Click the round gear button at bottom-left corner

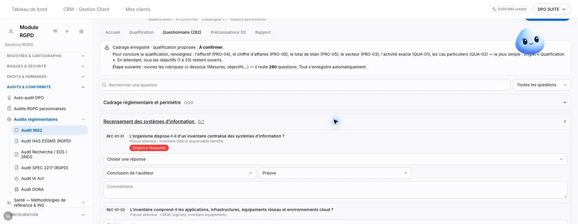point(8,216)
